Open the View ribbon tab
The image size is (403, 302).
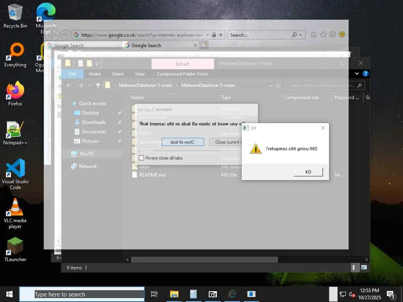[140, 74]
